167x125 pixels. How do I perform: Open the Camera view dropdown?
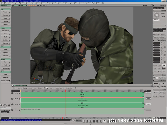[21, 5]
